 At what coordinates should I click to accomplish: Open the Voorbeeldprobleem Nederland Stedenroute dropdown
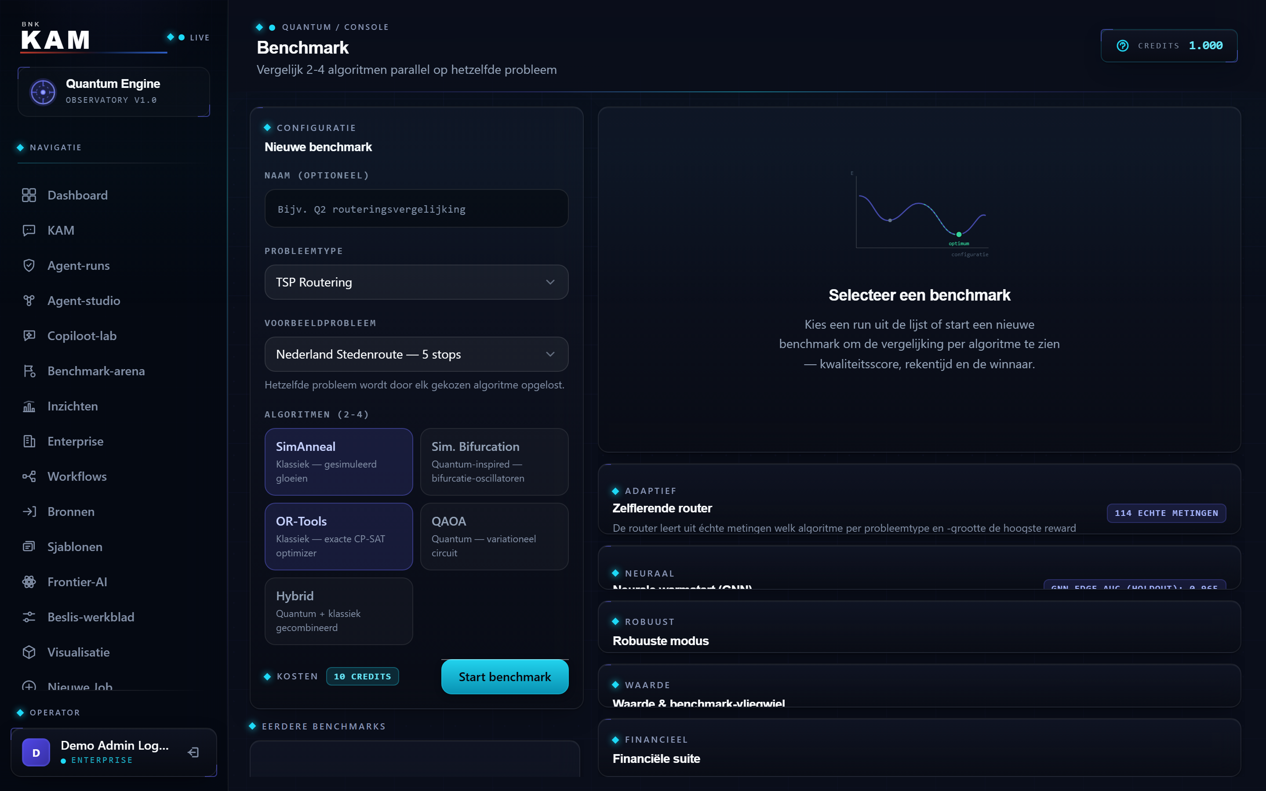click(416, 354)
